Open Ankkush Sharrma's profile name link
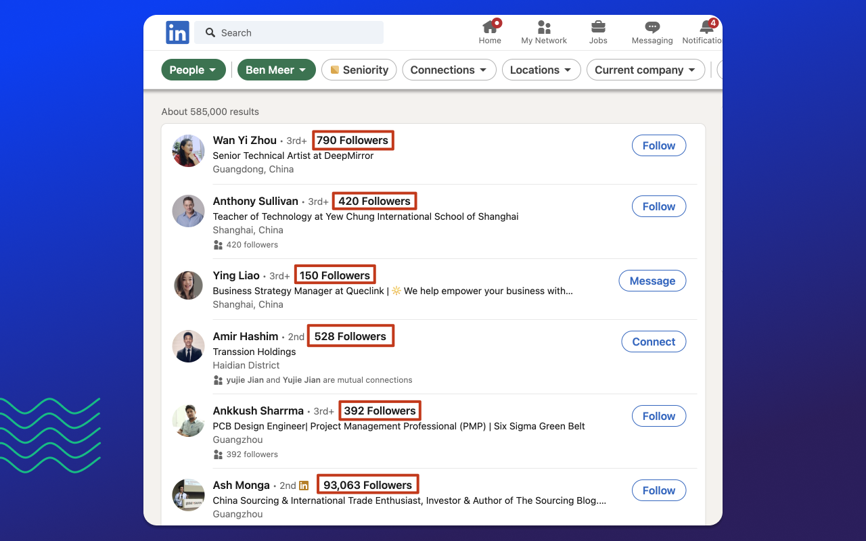This screenshot has width=866, height=541. pyautogui.click(x=258, y=410)
